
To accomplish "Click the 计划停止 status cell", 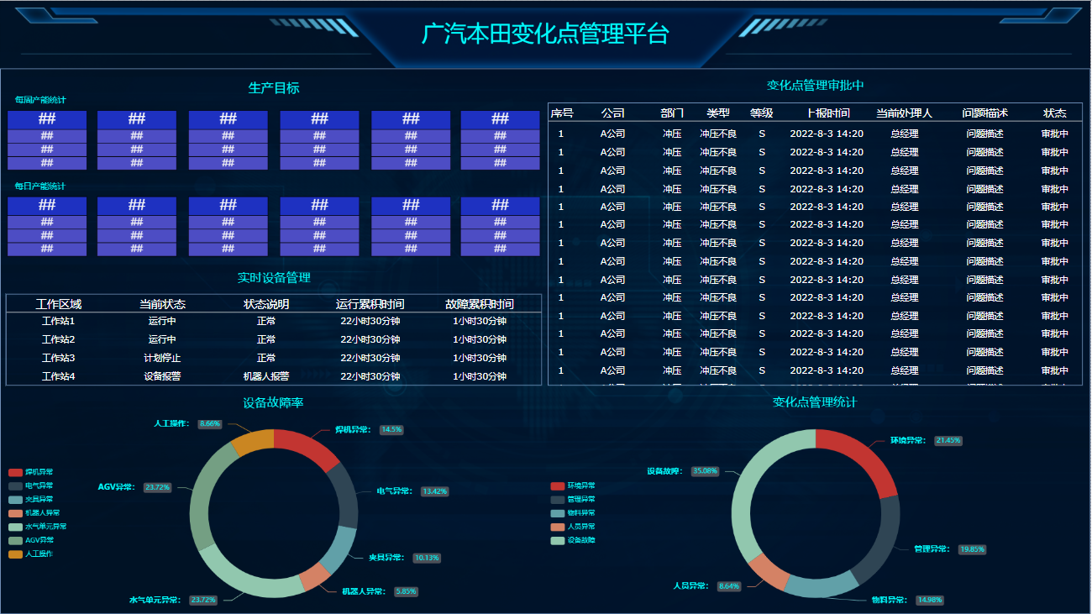I will tap(162, 358).
